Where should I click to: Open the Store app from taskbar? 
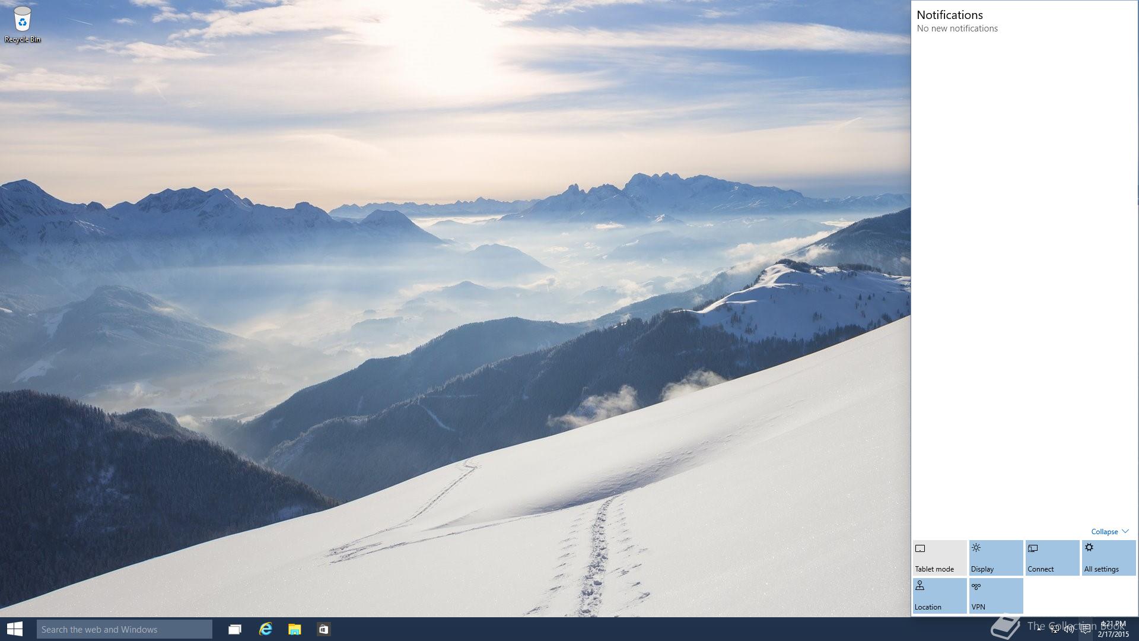click(x=323, y=629)
